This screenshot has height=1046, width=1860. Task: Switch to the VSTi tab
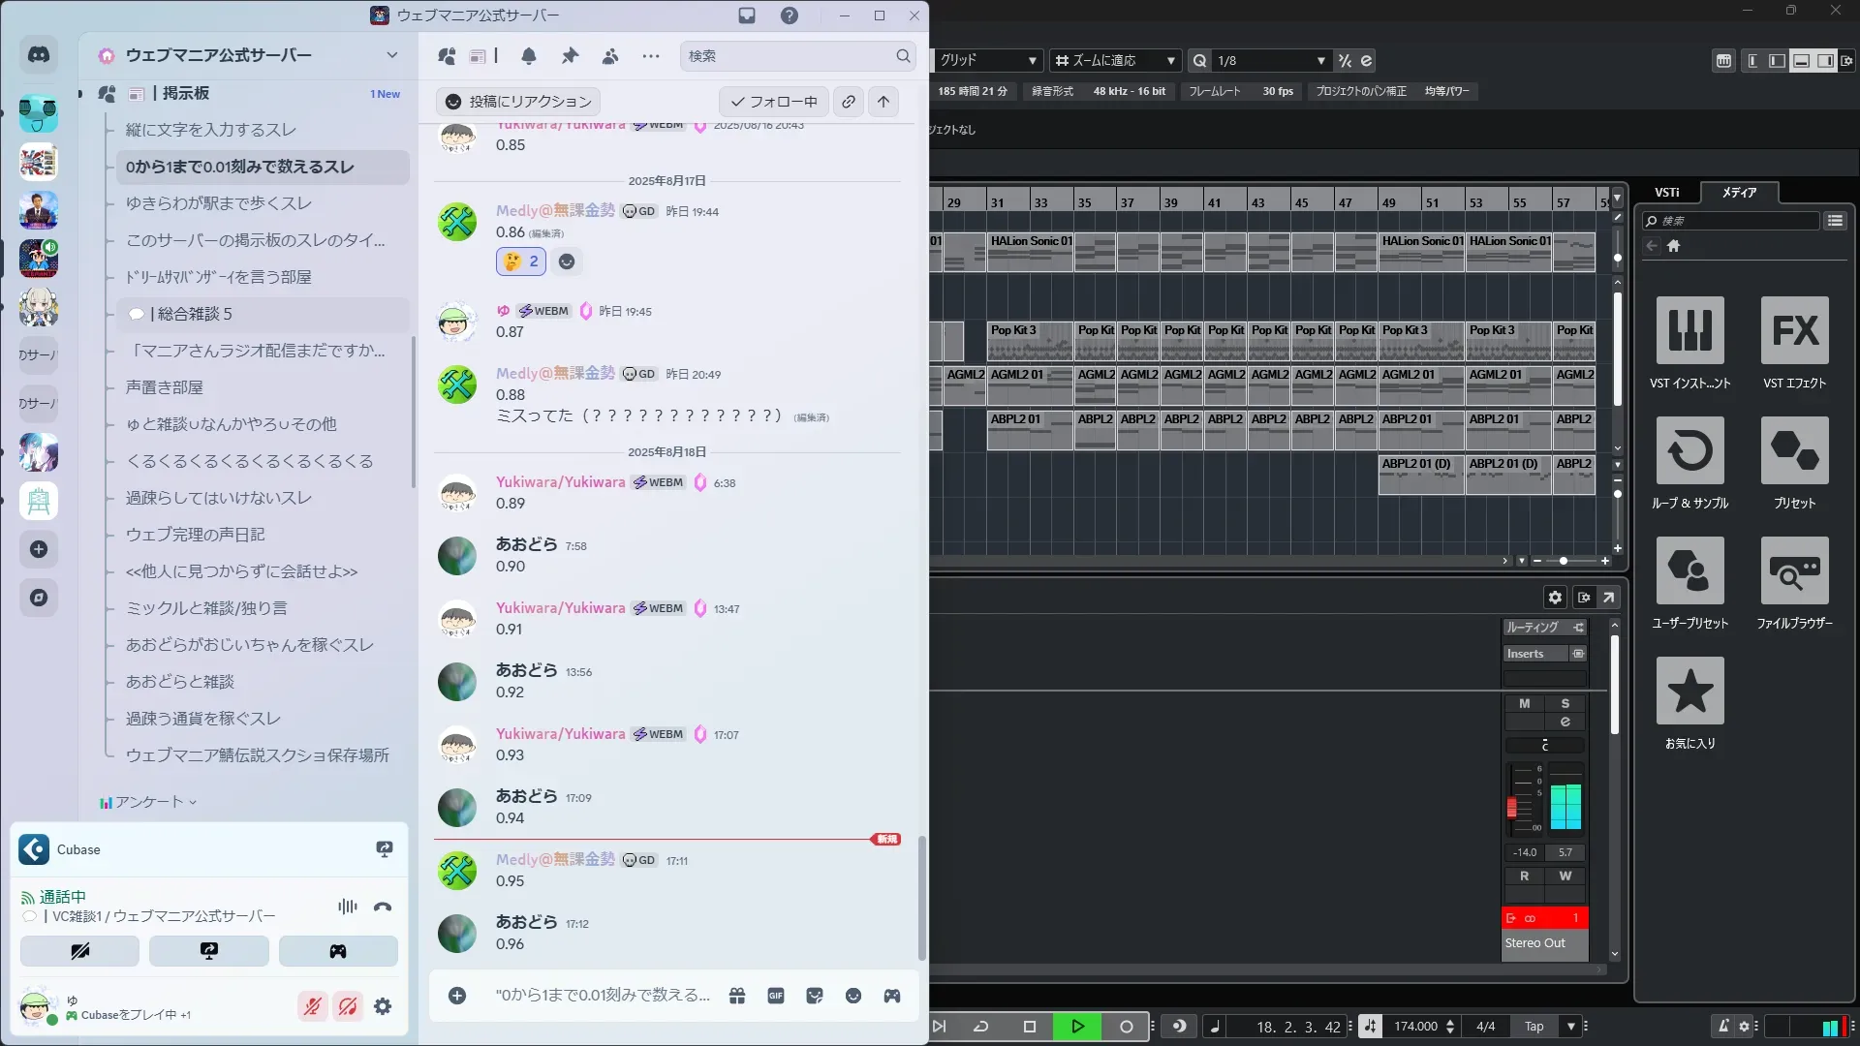[1666, 193]
